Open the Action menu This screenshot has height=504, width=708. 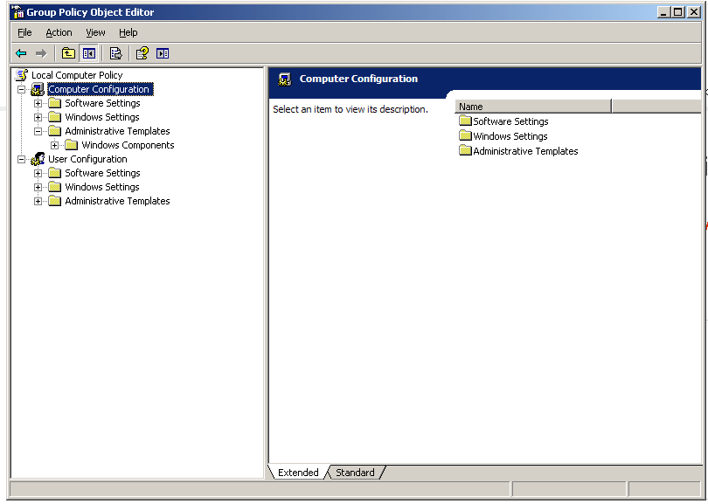59,32
